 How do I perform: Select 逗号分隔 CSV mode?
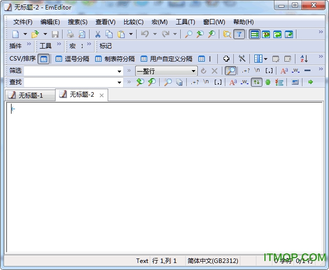(72, 59)
